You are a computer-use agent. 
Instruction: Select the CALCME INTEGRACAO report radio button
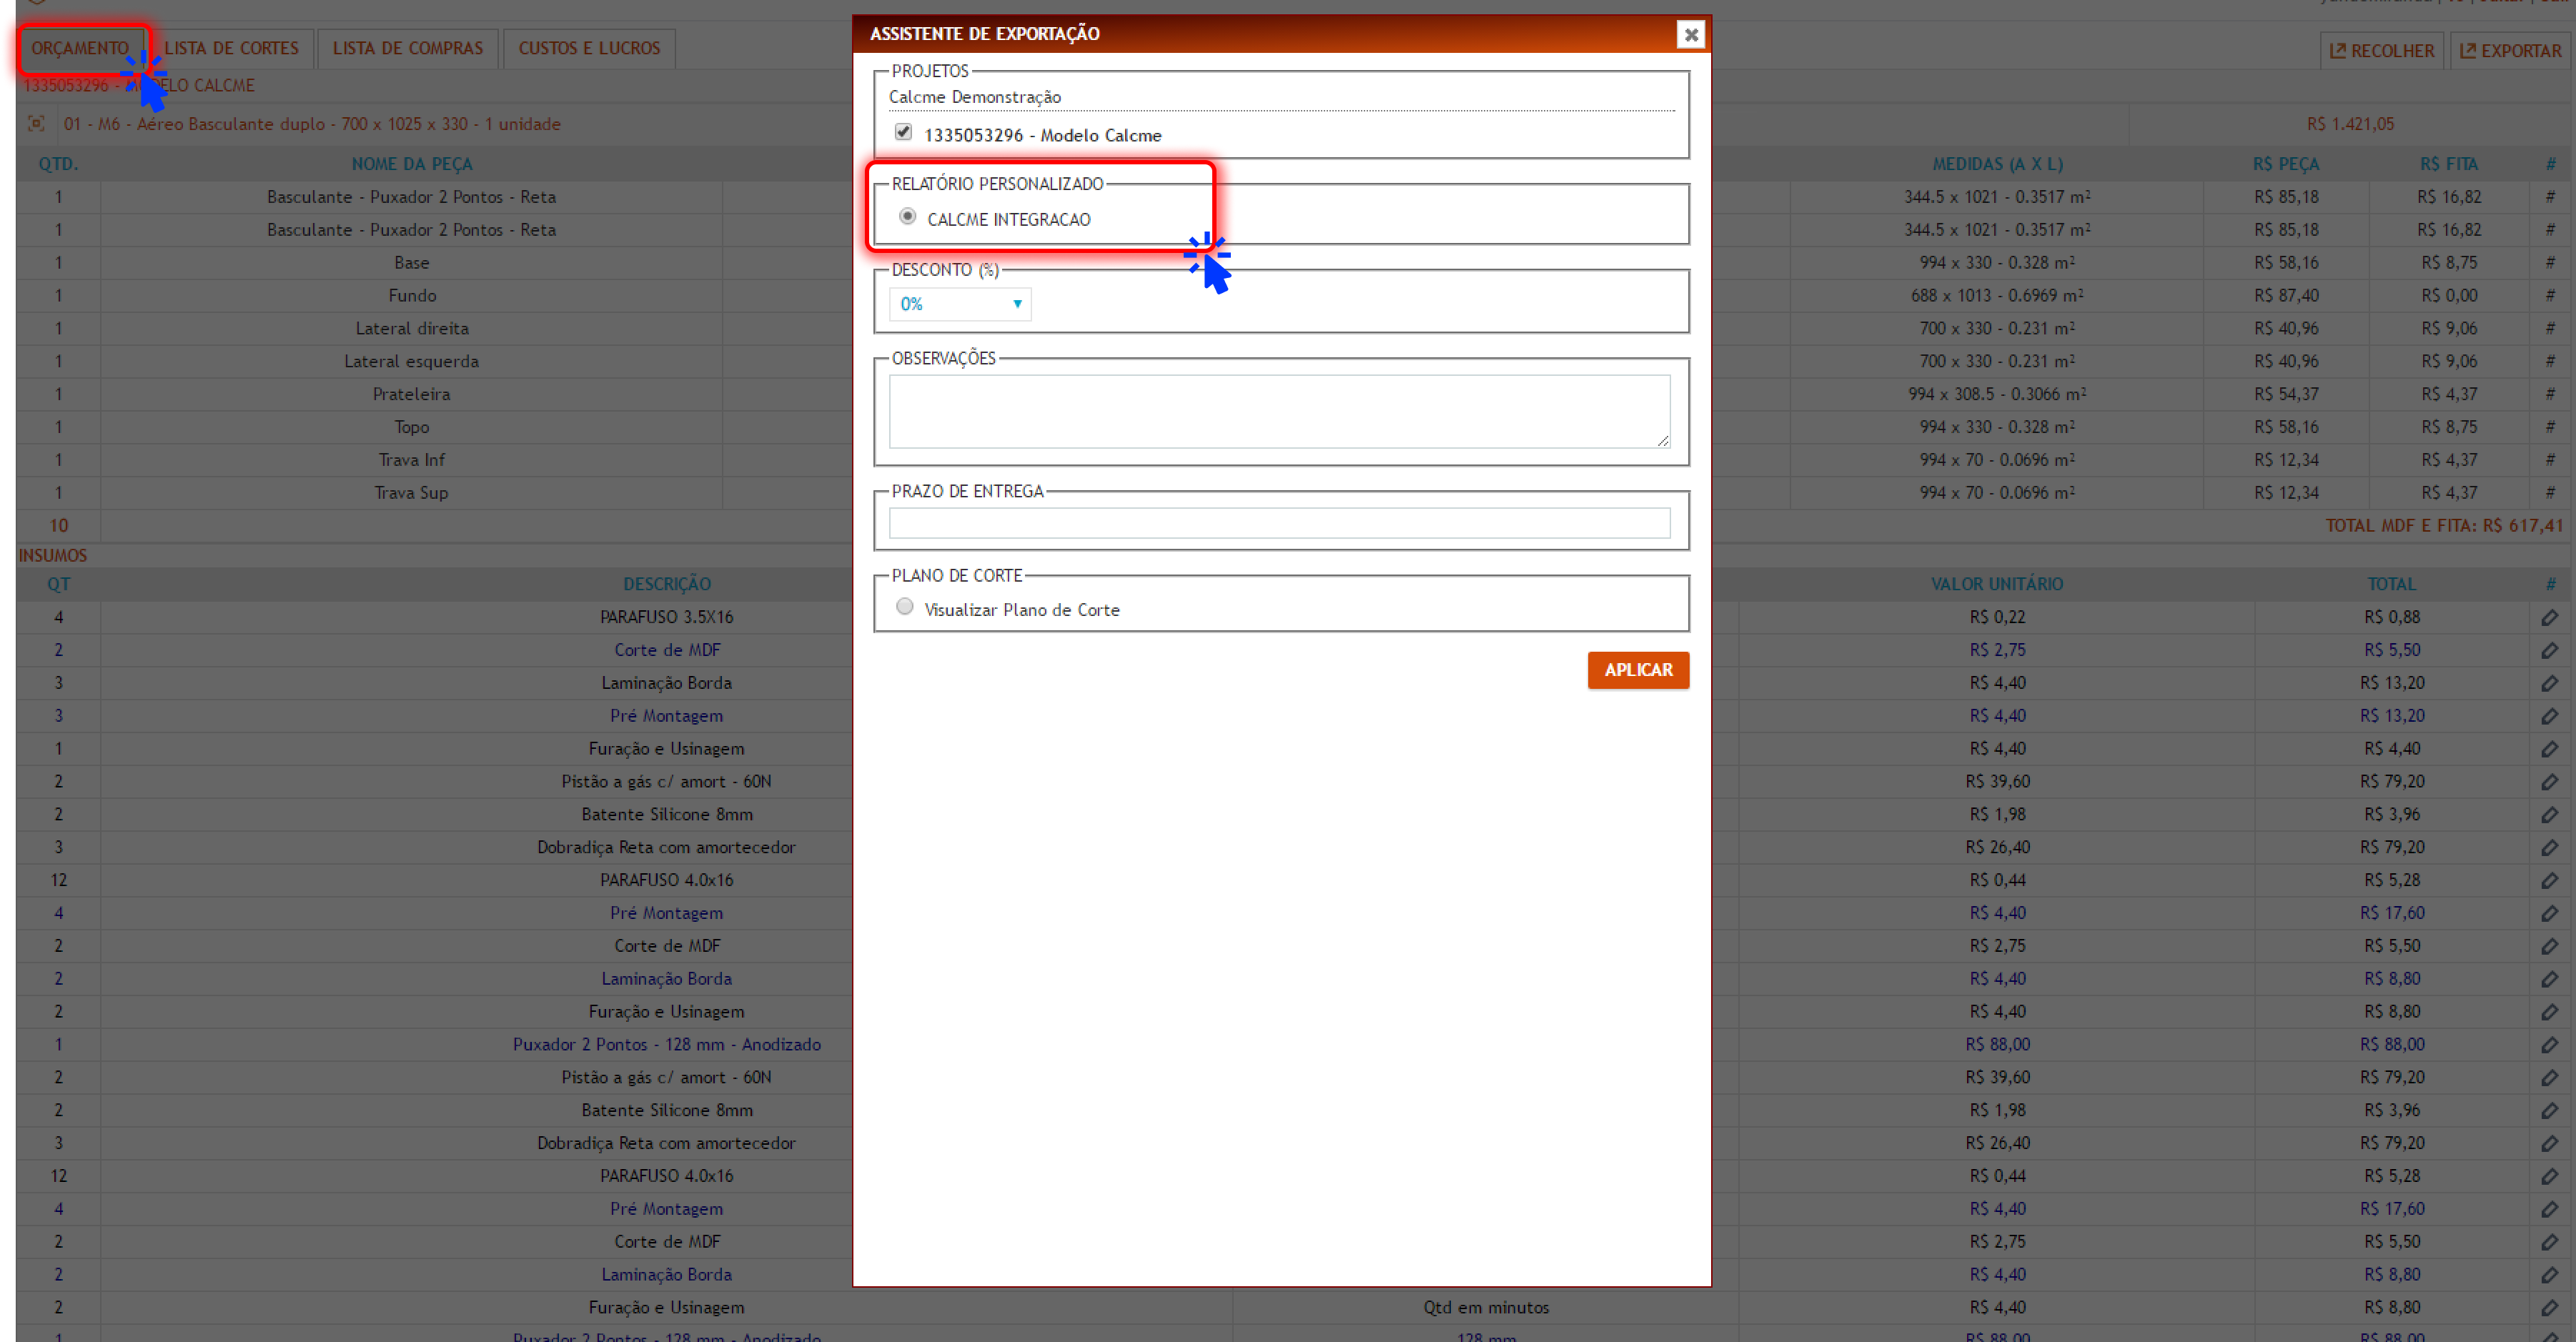tap(907, 216)
